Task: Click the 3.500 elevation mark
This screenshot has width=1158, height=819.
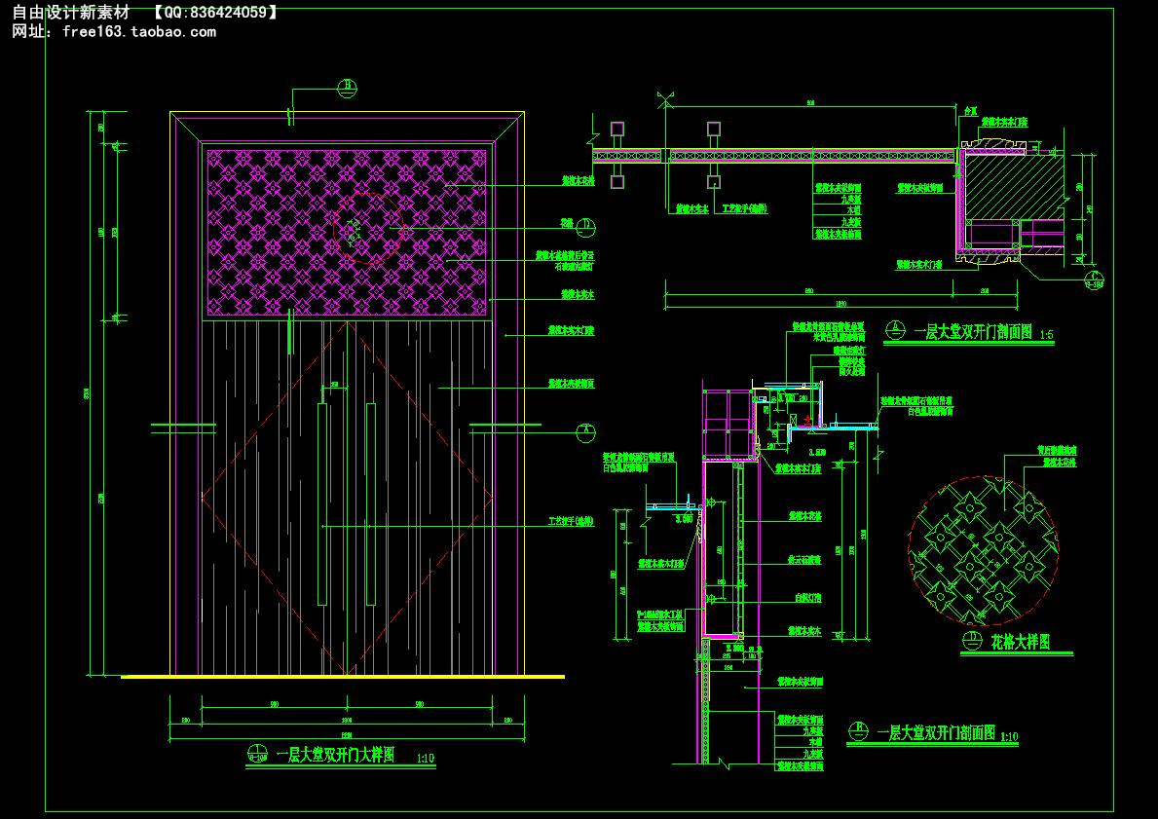Action: (x=817, y=452)
